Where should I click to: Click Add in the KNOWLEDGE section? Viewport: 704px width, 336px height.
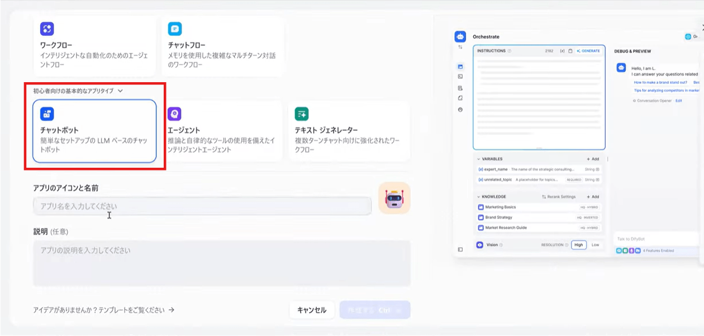click(593, 197)
